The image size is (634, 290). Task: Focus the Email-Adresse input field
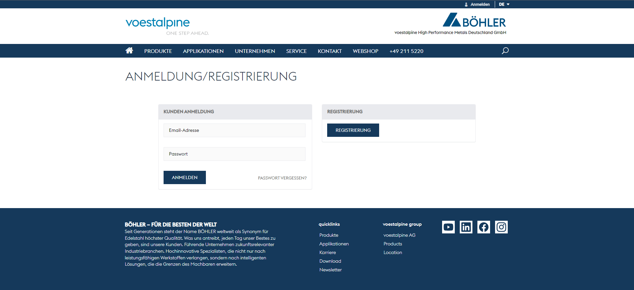coord(235,130)
